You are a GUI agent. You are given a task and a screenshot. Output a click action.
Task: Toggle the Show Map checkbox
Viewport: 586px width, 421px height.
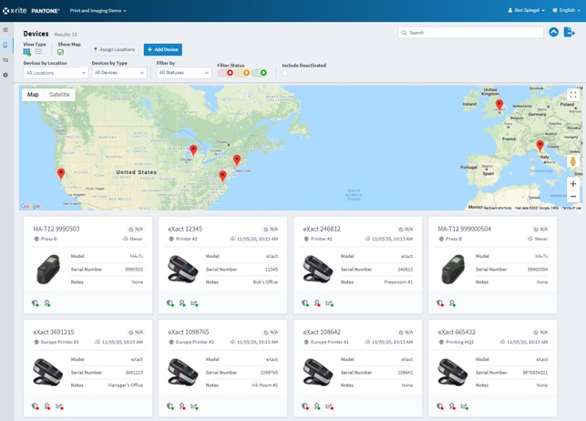(60, 52)
